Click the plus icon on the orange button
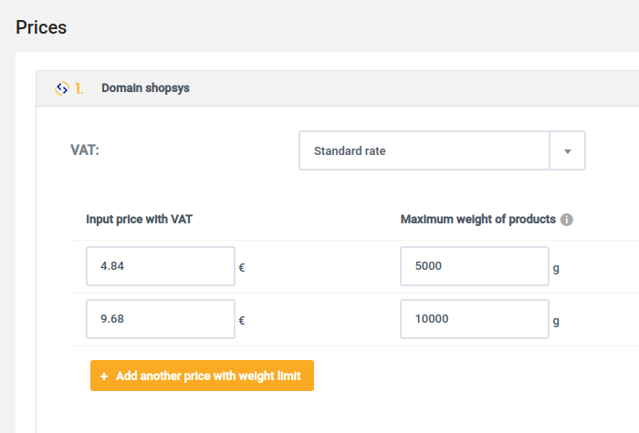The width and height of the screenshot is (639, 433). coord(104,376)
